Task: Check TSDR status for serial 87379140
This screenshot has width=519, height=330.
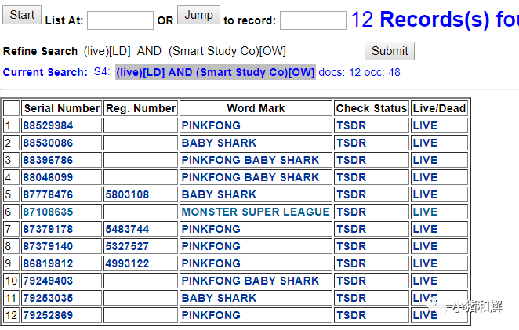Action: [351, 246]
